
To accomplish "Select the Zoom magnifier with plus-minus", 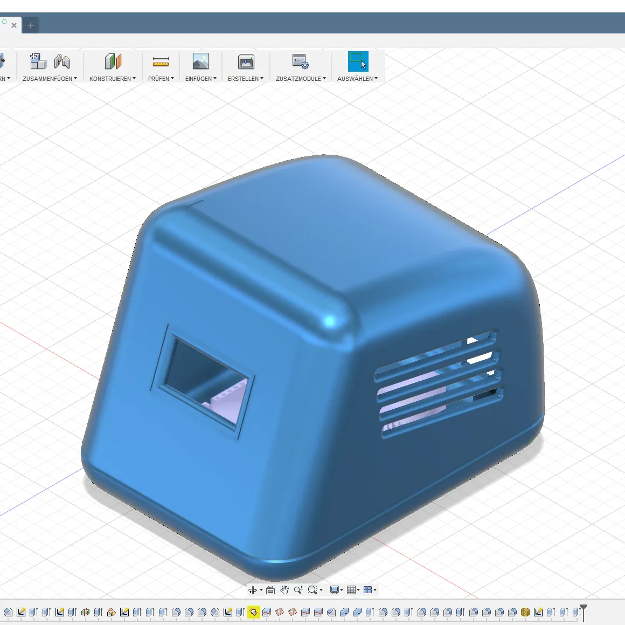I will click(298, 590).
